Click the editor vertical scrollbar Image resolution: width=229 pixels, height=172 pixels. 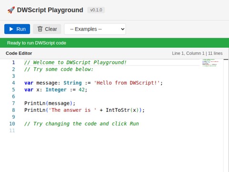point(226,116)
